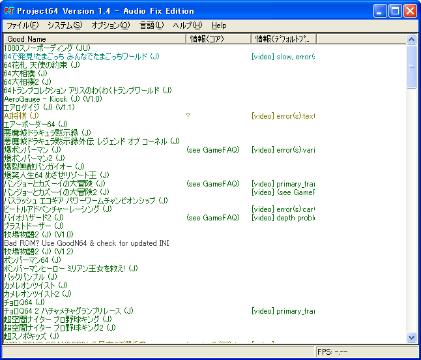Open the システム(S) menu
Image resolution: width=421 pixels, height=360 pixels.
(x=65, y=25)
